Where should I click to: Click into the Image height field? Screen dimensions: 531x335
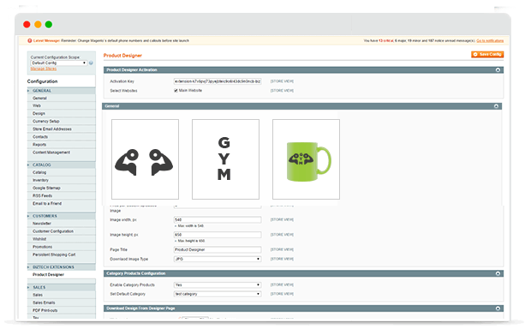218,235
